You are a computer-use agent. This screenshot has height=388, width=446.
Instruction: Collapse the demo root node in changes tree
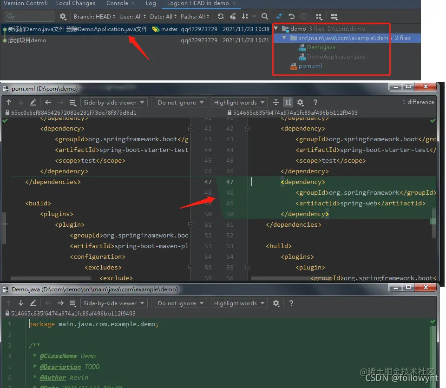[x=275, y=28]
